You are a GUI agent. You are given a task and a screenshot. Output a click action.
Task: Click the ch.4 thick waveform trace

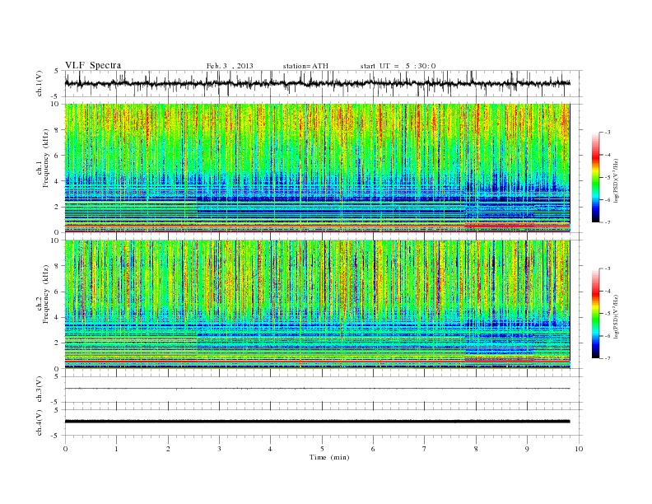[x=317, y=422]
